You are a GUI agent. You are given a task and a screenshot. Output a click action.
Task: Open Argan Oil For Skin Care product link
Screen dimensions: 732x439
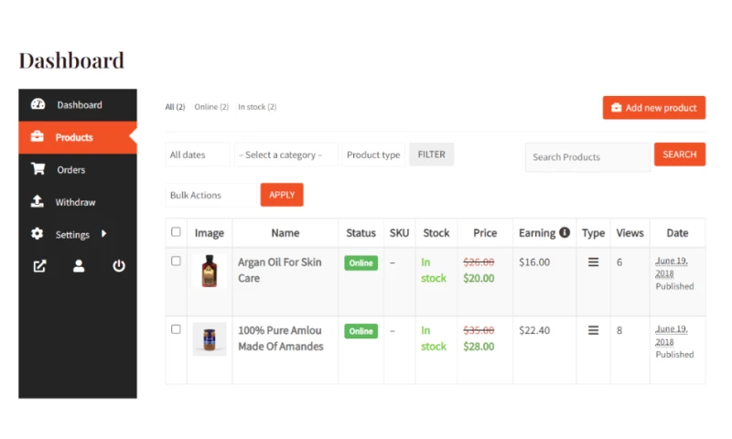[280, 270]
